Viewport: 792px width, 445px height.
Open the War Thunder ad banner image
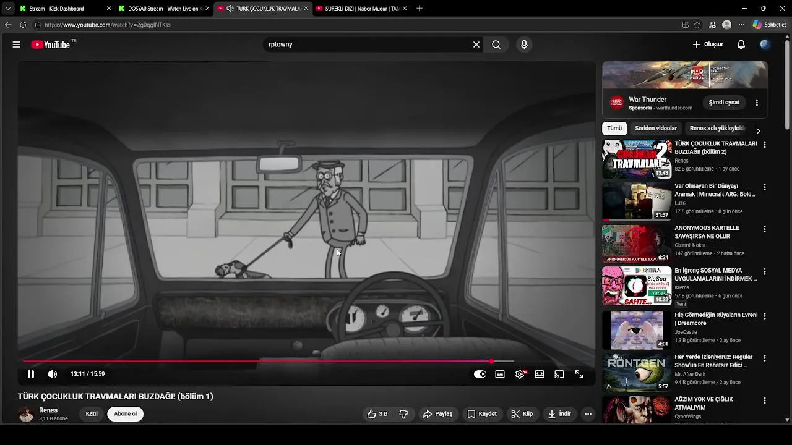click(685, 75)
